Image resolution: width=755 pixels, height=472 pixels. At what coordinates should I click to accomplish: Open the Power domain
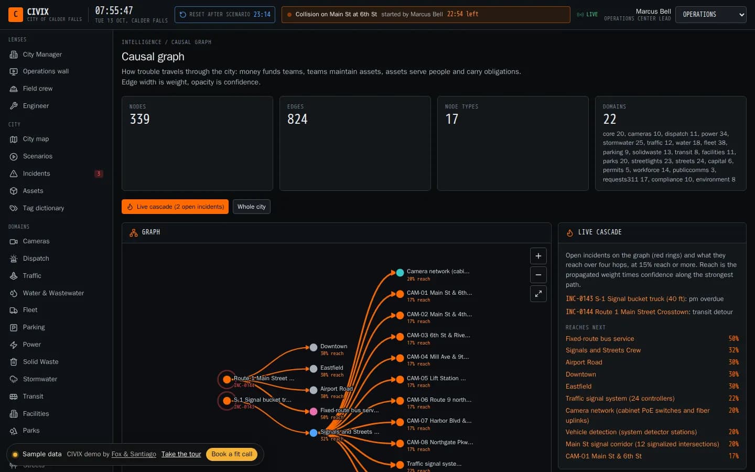pyautogui.click(x=56, y=345)
